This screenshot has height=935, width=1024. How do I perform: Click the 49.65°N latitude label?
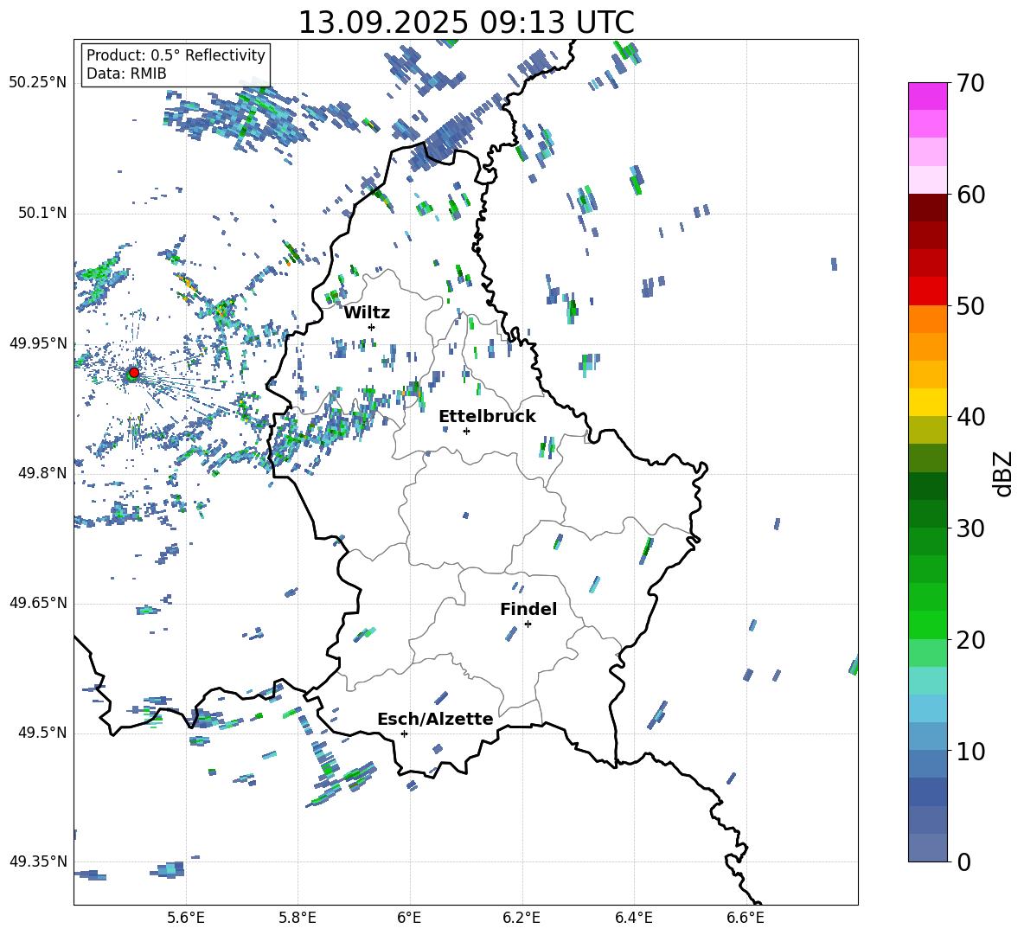point(38,603)
